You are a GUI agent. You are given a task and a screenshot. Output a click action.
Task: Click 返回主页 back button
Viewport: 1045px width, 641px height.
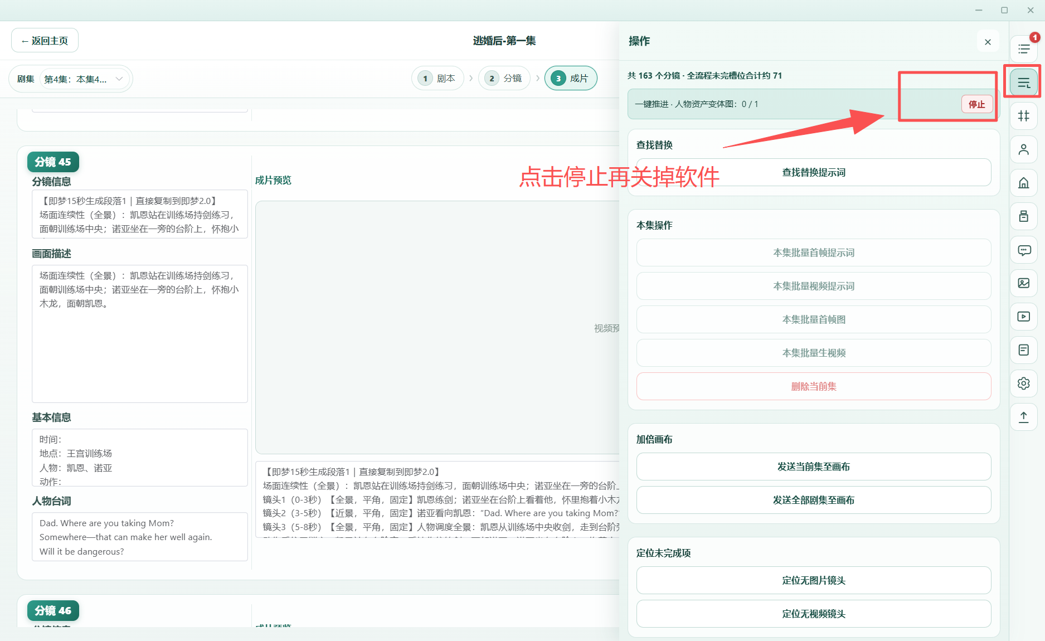click(x=45, y=41)
